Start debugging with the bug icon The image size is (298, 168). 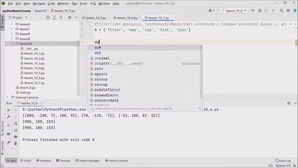(x=260, y=11)
